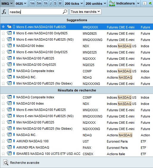Open new chart icon for Micro E-mini NASDAQ100 Only0325
Viewport: 153px width, 168px height.
(9, 52)
